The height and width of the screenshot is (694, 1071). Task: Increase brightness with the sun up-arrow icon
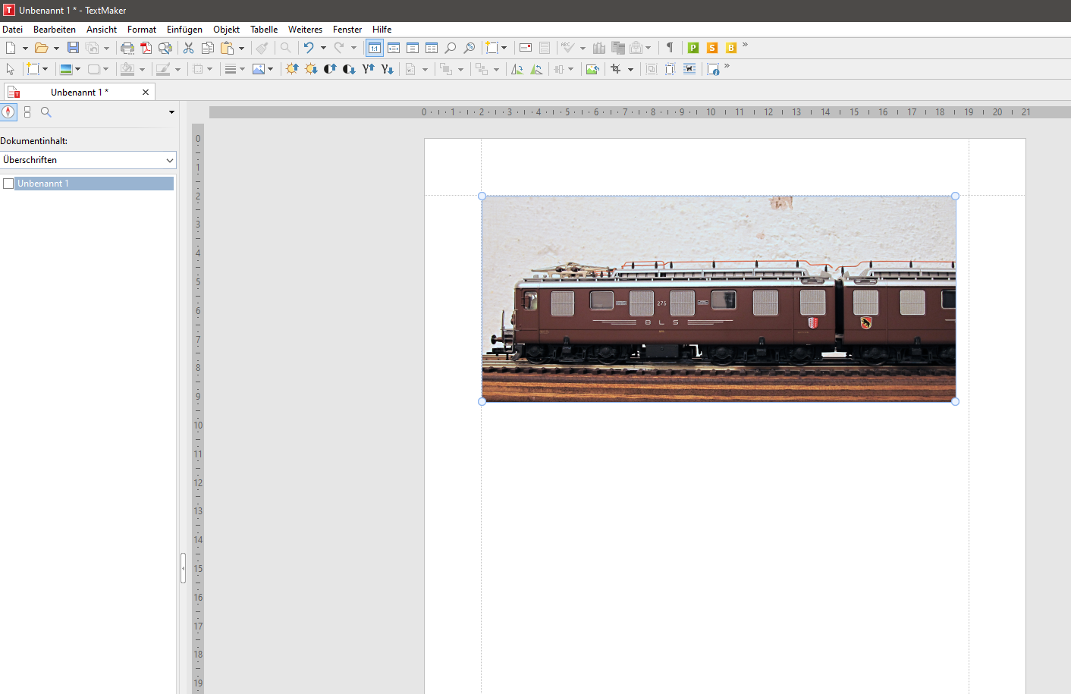(x=292, y=69)
